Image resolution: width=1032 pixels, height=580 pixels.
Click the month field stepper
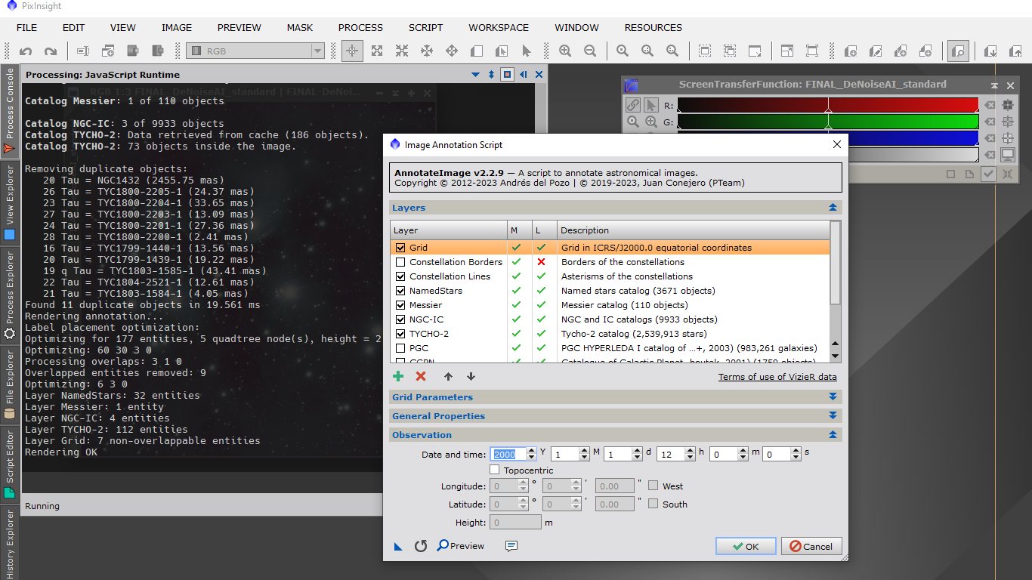585,454
